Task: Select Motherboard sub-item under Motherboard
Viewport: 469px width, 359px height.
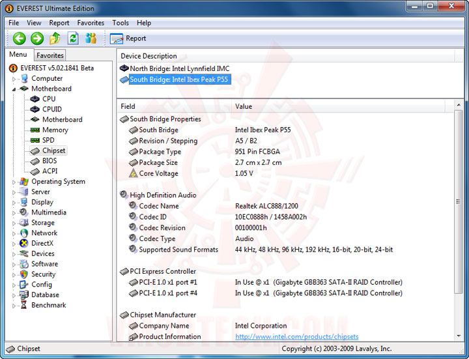Action: 63,119
